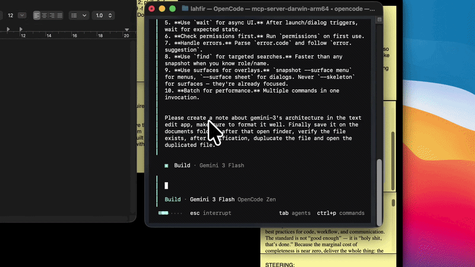Click the OpenCode prompt input cursor
Viewport: 475px width, 267px height.
(x=166, y=186)
